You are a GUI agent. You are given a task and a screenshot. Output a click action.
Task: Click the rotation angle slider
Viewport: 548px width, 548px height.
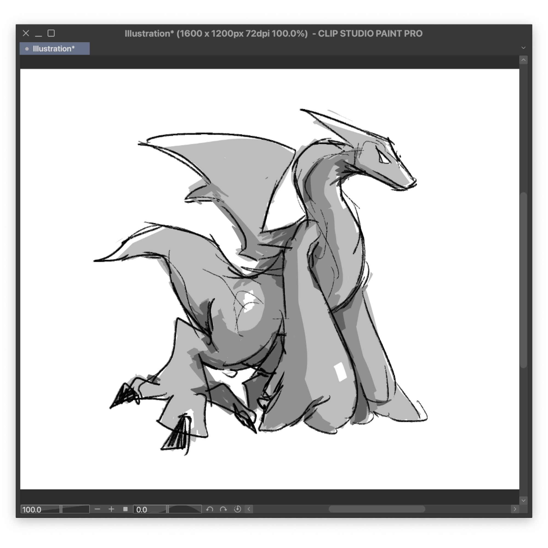pos(185,509)
